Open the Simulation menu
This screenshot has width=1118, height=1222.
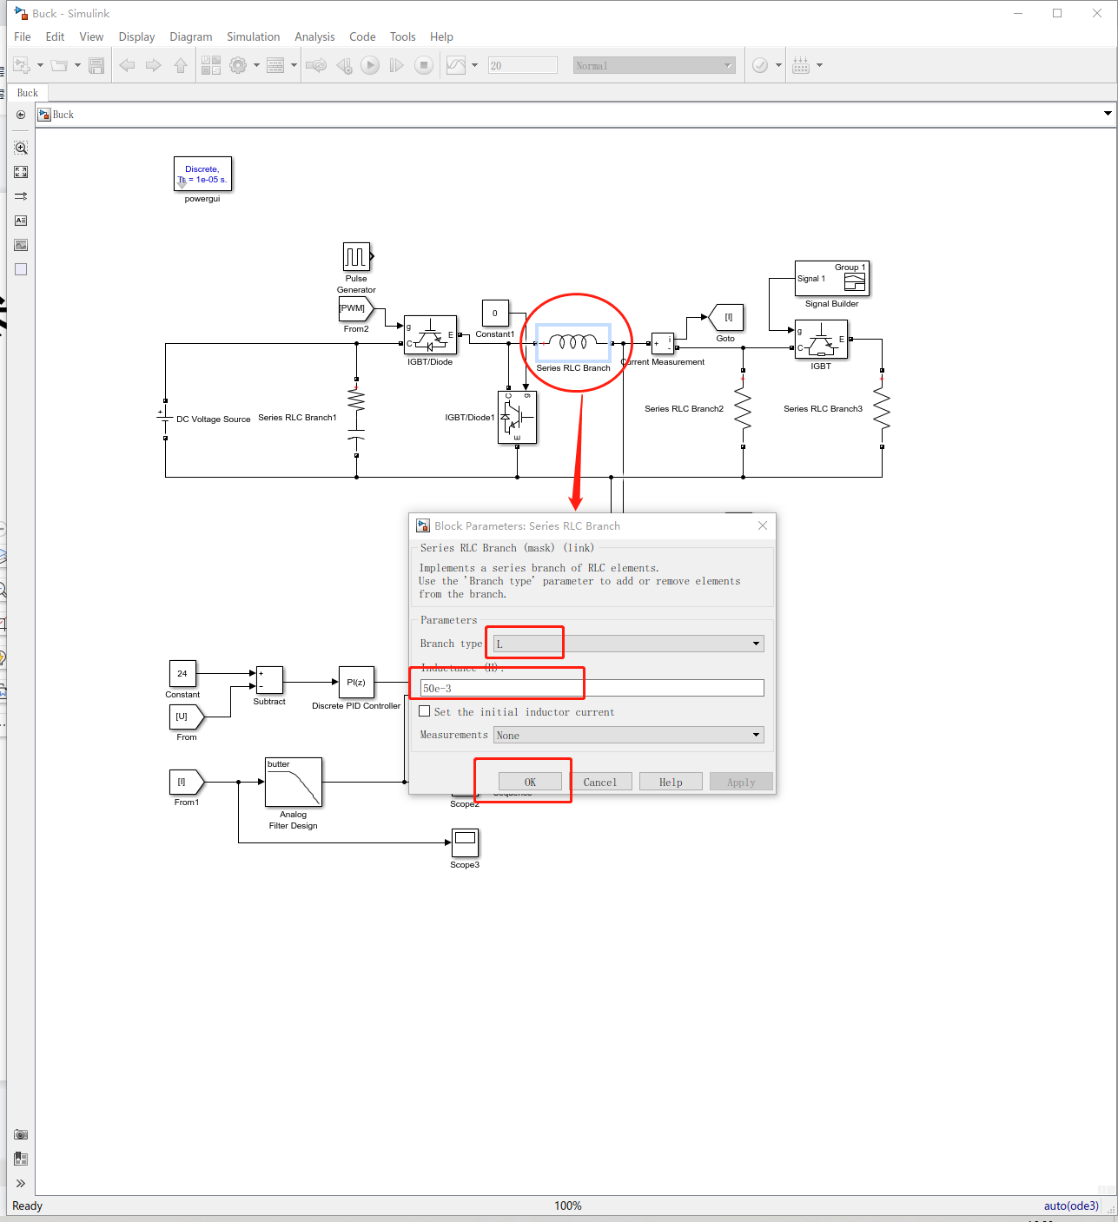coord(254,36)
